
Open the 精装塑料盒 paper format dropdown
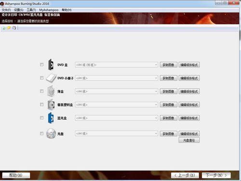pyautogui.click(x=116, y=105)
